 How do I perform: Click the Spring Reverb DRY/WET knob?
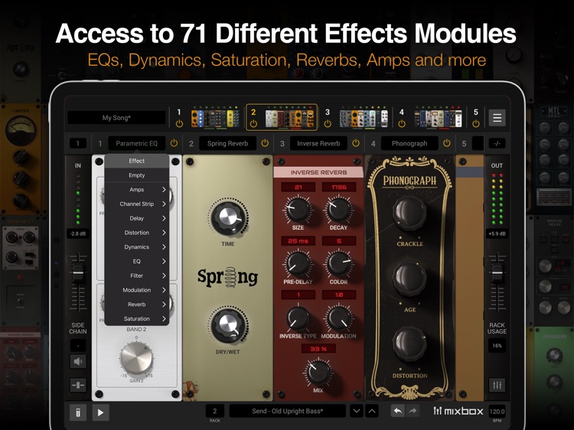pyautogui.click(x=228, y=324)
